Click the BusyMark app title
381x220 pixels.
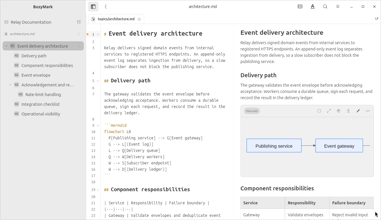coord(43,7)
